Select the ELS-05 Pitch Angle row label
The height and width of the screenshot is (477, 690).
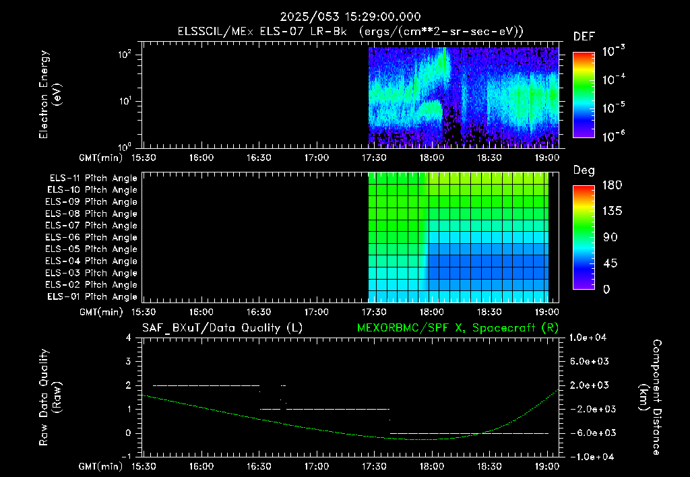[92, 249]
